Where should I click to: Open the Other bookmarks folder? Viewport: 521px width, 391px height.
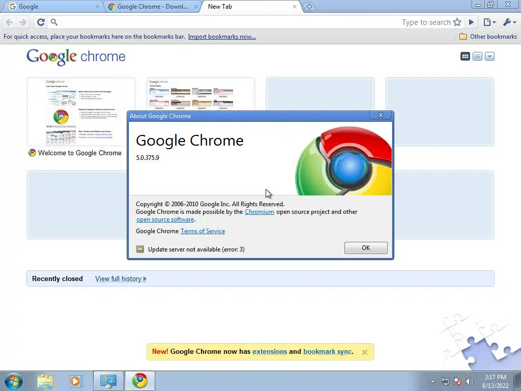pos(488,37)
